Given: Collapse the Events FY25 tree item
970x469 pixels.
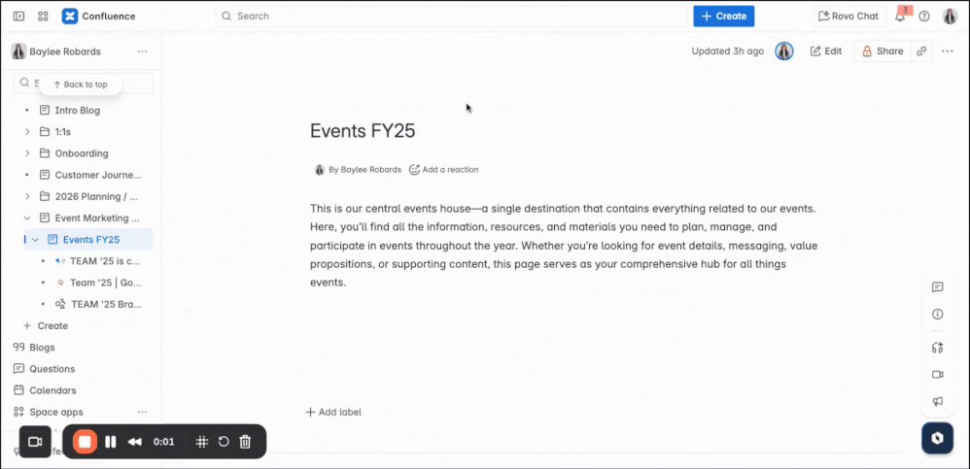Looking at the screenshot, I should click(35, 240).
